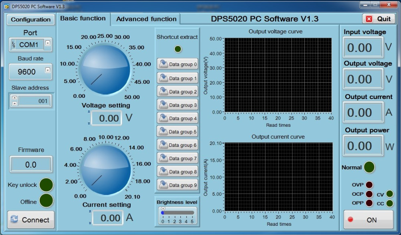401x235 pixels.
Task: Decrease voltage setting with down arrow
Action: 89,123
